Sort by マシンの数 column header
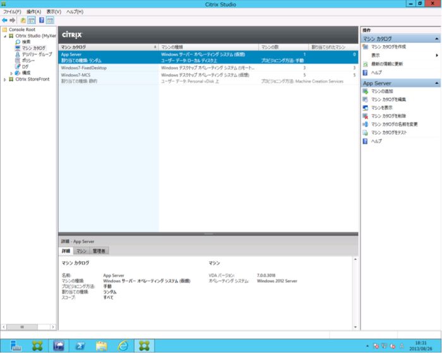The height and width of the screenshot is (353, 442). (284, 47)
